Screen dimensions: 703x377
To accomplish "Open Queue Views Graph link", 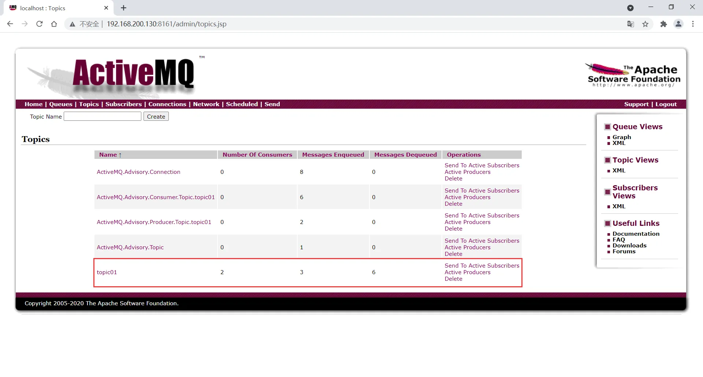I will (622, 137).
